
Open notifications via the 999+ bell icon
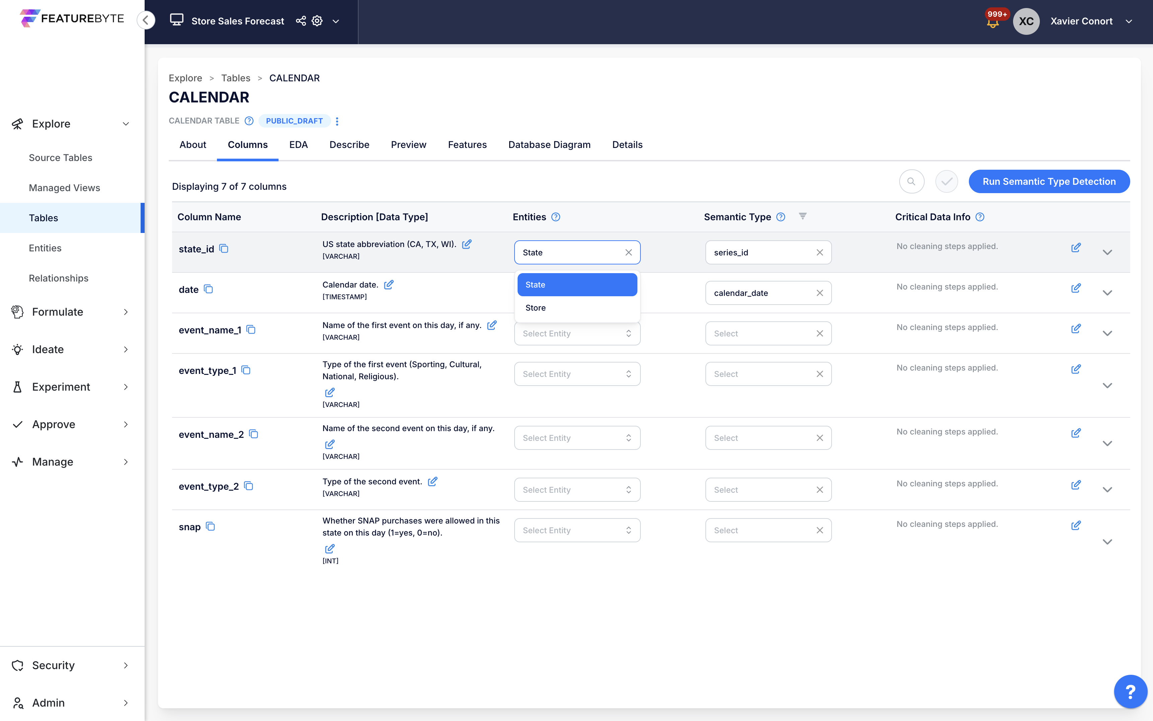click(994, 21)
